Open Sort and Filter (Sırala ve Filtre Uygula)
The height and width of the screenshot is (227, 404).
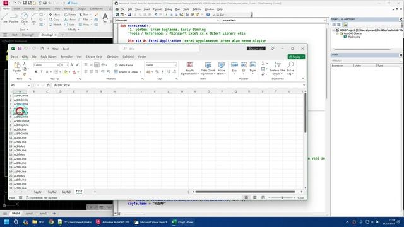click(x=277, y=69)
